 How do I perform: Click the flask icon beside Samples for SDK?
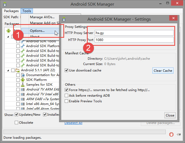click(x=23, y=85)
